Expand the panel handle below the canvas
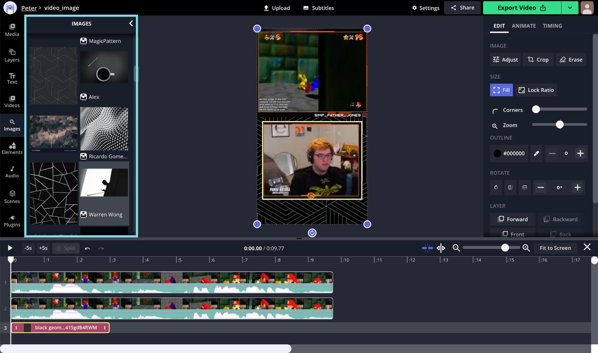The height and width of the screenshot is (353, 598). click(x=299, y=238)
